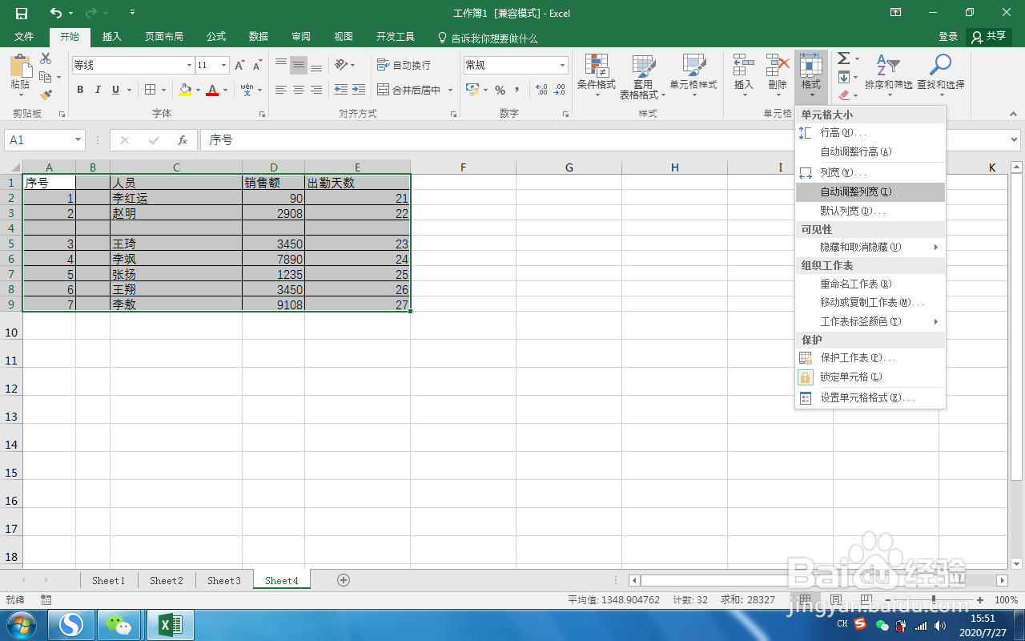Viewport: 1025px width, 641px height.
Task: Click the Format Painter brush icon
Action: coord(46,95)
